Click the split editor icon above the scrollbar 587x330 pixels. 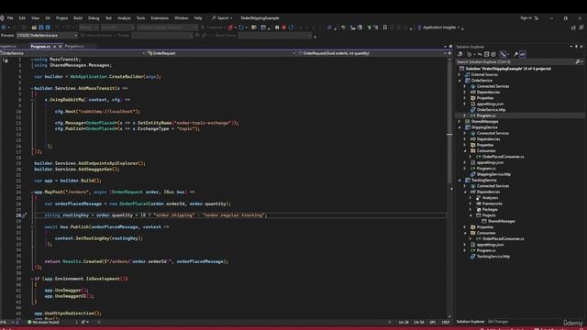click(449, 53)
